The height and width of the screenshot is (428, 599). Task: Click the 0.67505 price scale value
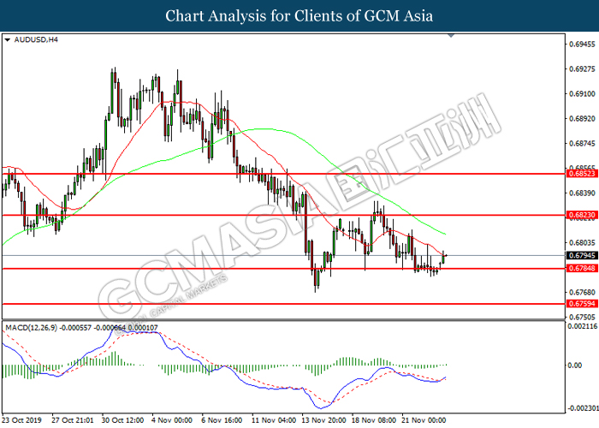(x=582, y=318)
